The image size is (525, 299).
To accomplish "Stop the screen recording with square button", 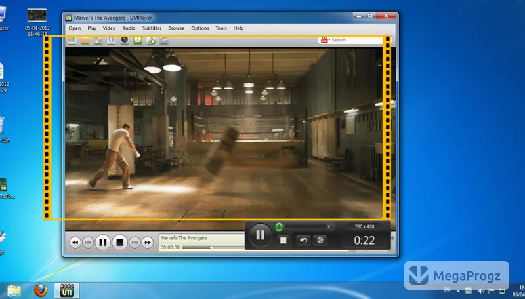I will pos(283,240).
